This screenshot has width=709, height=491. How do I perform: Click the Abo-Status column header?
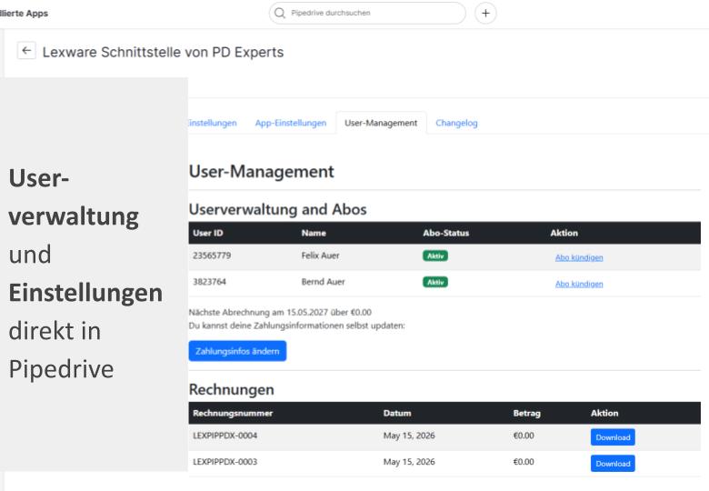coord(445,233)
